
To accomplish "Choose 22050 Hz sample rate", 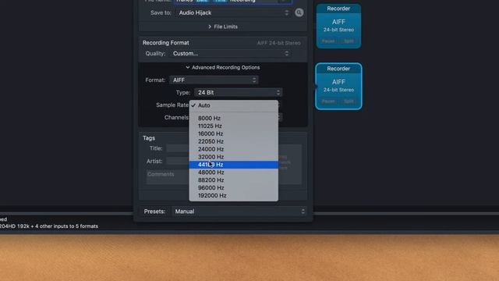I will (233, 141).
